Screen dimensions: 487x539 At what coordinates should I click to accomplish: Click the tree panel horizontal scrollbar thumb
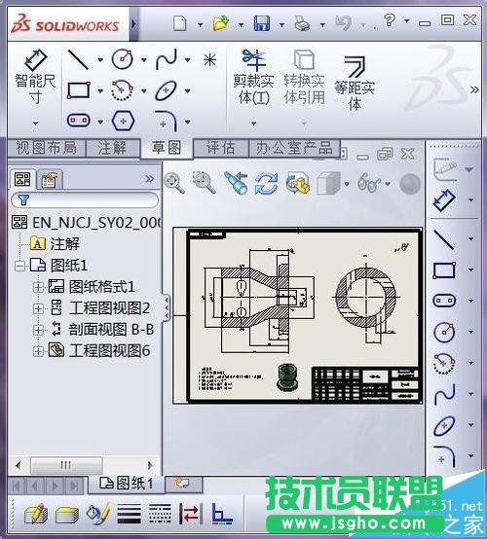click(x=66, y=465)
